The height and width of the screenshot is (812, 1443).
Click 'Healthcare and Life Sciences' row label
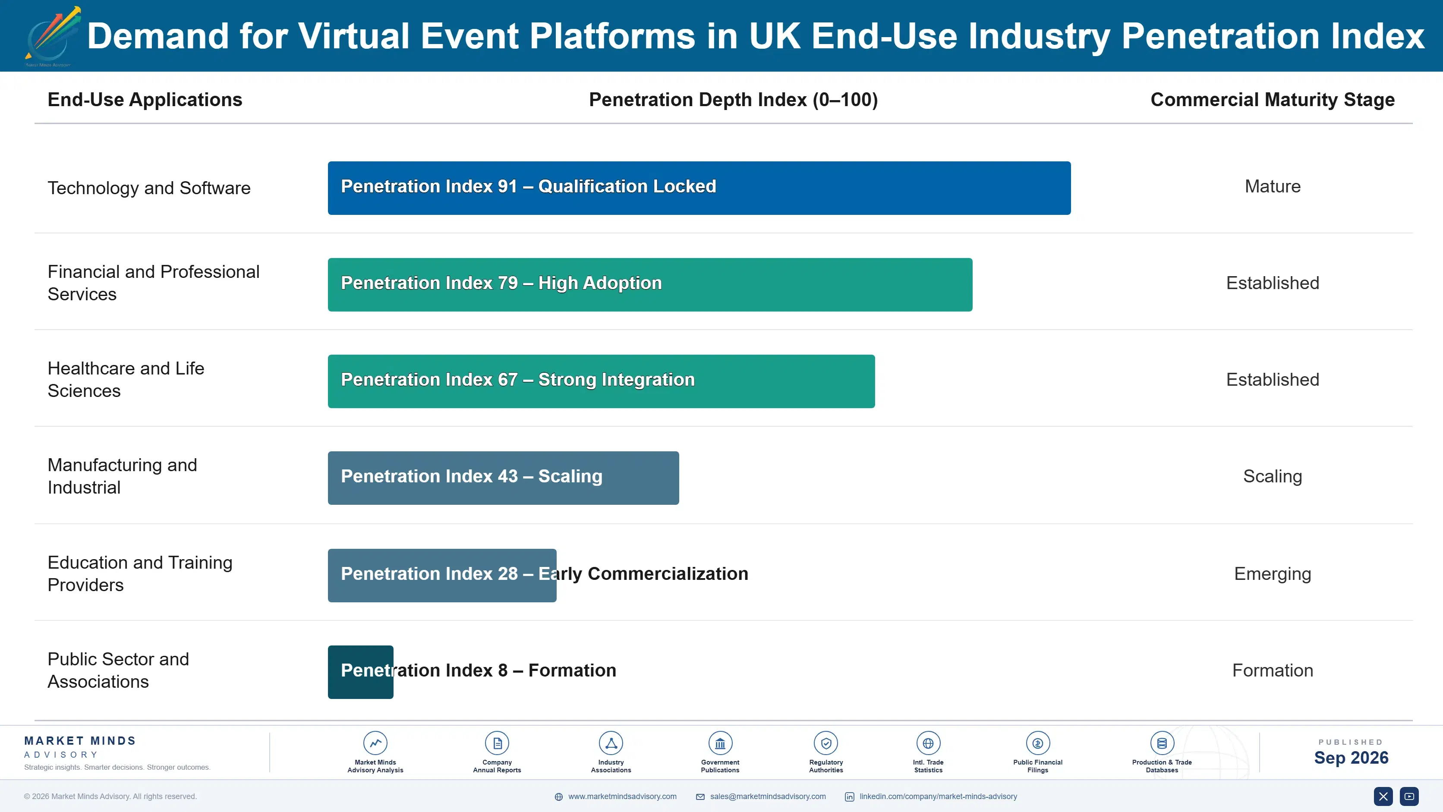126,380
